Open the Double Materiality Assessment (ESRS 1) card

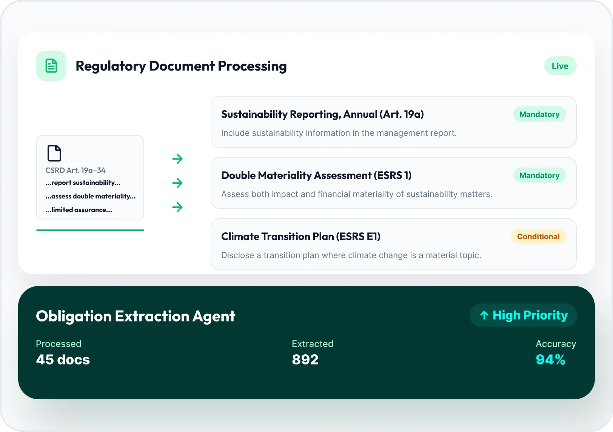click(393, 183)
